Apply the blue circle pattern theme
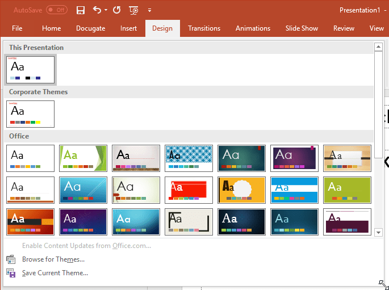This screenshot has width=389, height=290. pos(189,158)
